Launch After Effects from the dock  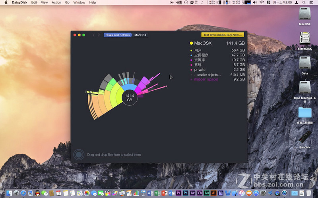coord(193,193)
